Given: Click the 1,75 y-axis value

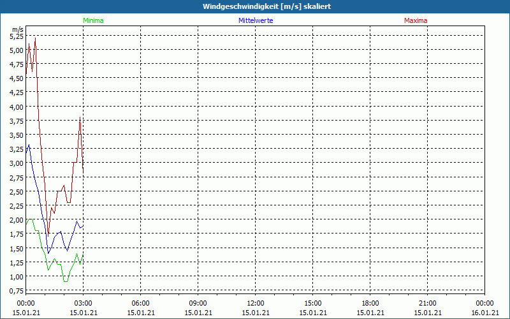Looking at the screenshot, I should pos(17,234).
